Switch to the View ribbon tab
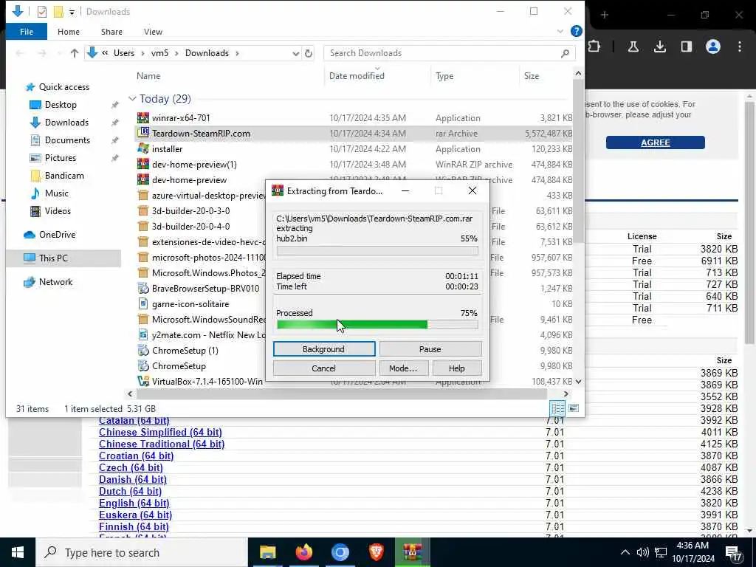This screenshot has width=756, height=567. point(153,32)
